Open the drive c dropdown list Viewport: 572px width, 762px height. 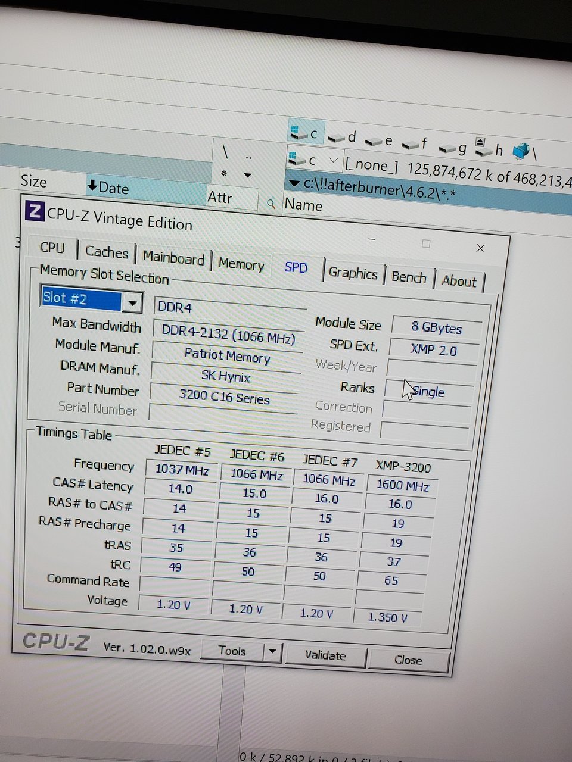(333, 160)
